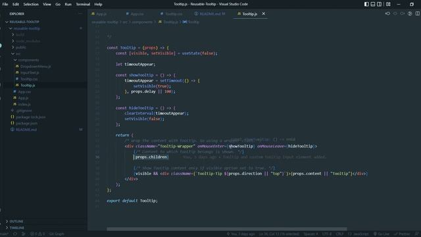This screenshot has height=237, width=421.
Task: Open App.js in the explorer tree
Action: point(23,98)
